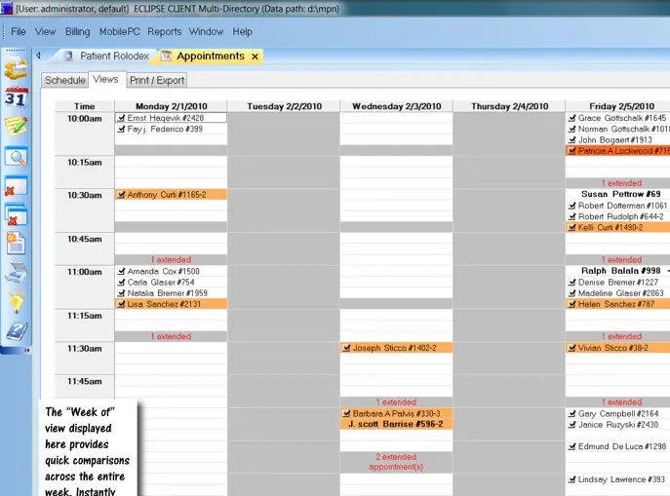Toggle checkbox for Vivian Sticco #38-2
The image size is (670, 496).
(572, 348)
